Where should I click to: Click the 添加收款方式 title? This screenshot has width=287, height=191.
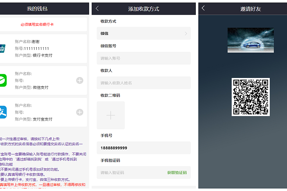[x=144, y=9]
